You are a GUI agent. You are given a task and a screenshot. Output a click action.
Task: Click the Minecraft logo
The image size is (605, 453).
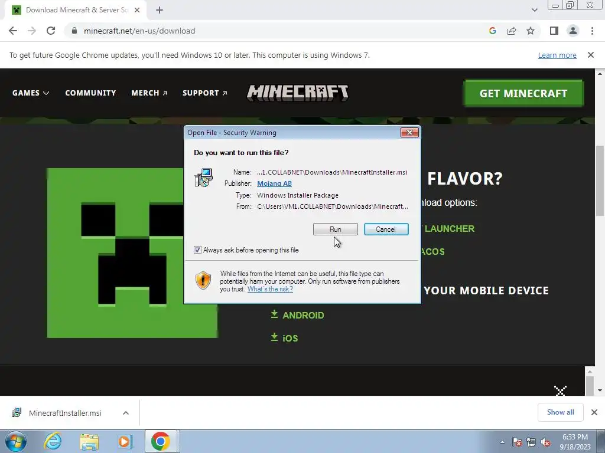coord(298,93)
